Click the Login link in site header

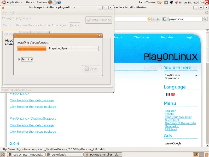pyautogui.click(x=189, y=37)
